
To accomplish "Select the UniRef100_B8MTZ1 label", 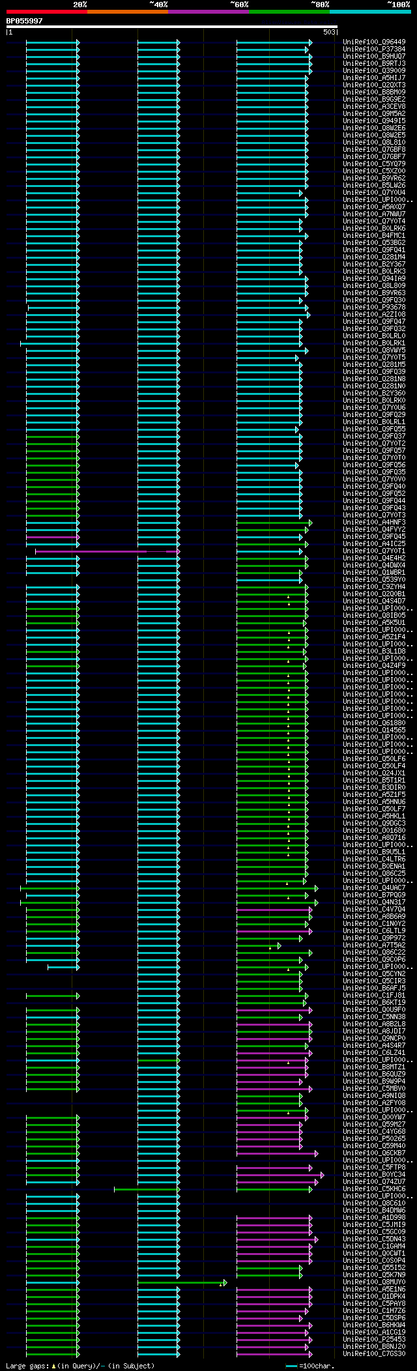I will click(374, 1067).
